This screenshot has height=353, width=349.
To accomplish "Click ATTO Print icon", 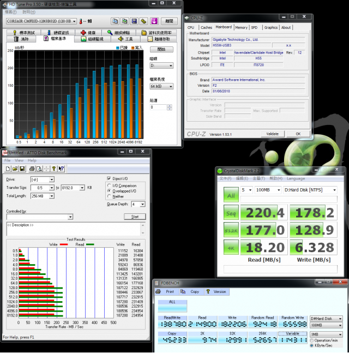I will coord(32,169).
